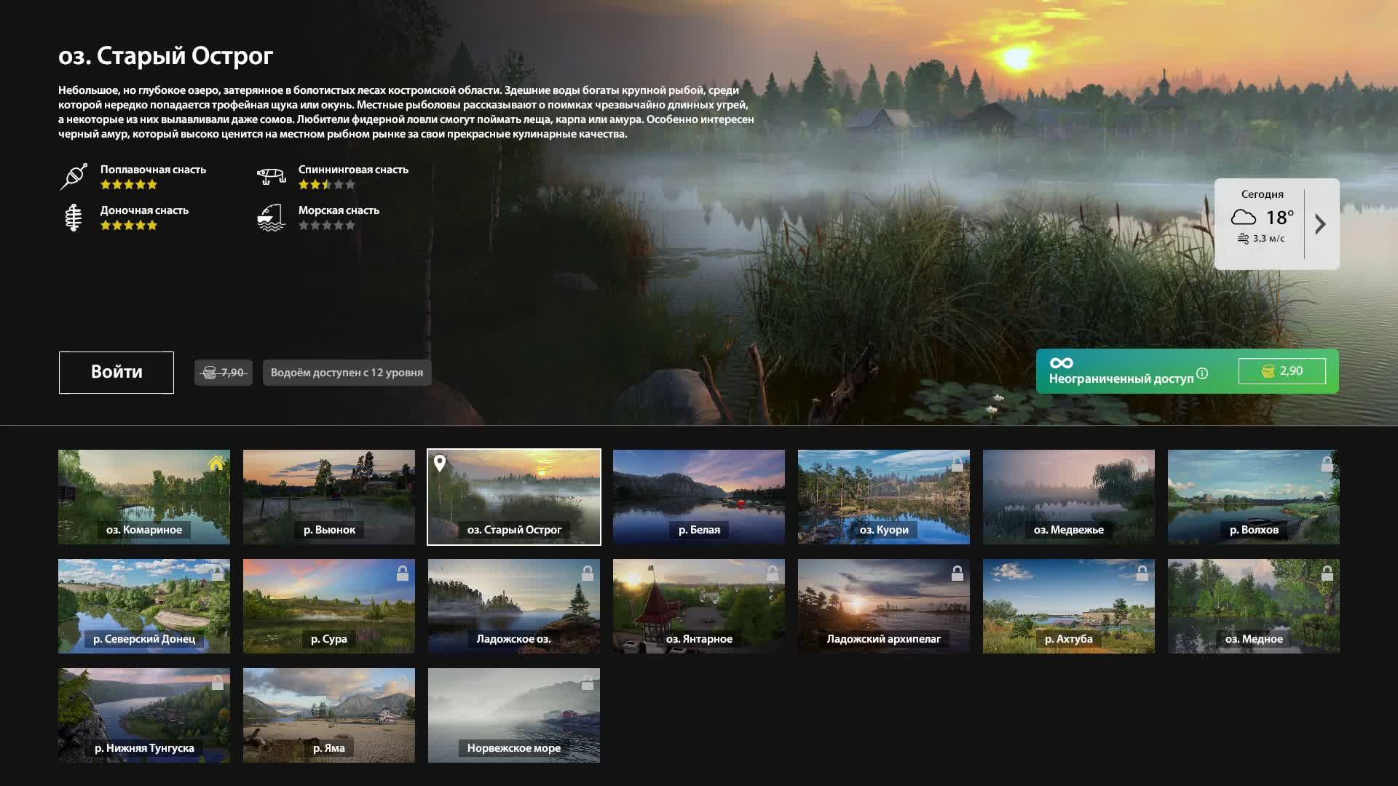The image size is (1398, 786).
Task: Click the map pin on оз. Старый Острог
Action: 440,464
